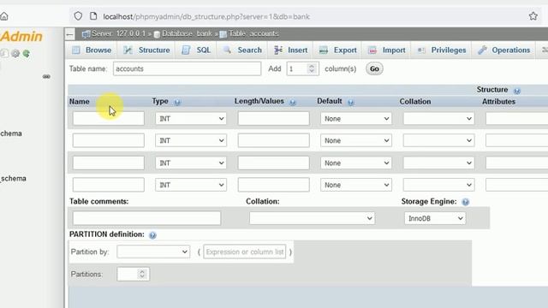This screenshot has height=308, width=548.
Task: Open the Operations tab
Action: click(504, 50)
